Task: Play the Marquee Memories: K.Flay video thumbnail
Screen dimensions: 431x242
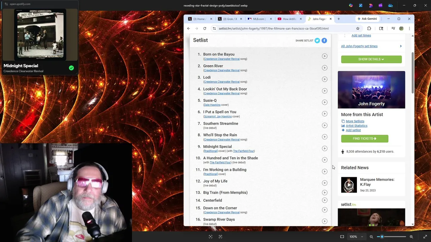Action: coord(349,185)
